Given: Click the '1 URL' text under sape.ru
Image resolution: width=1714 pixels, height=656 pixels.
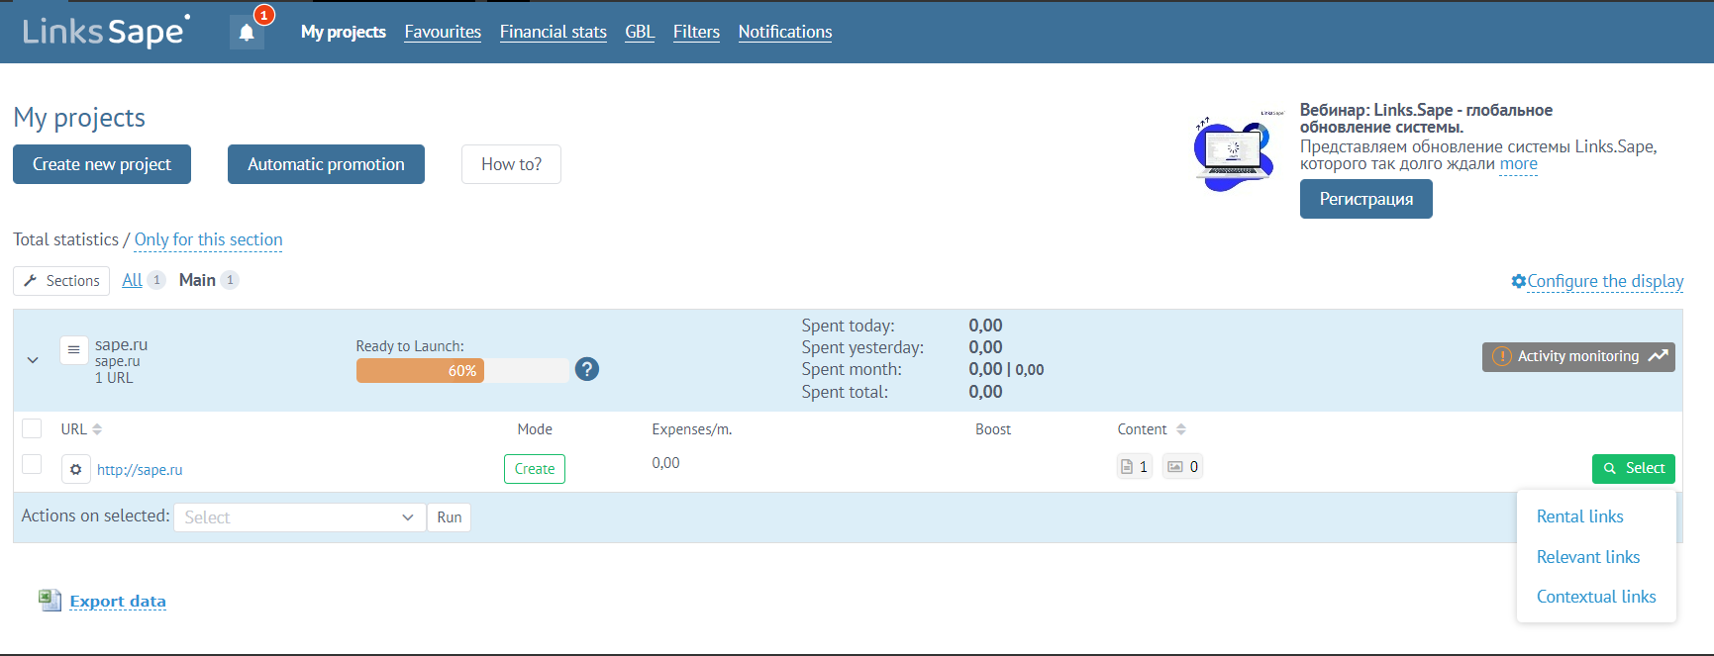Looking at the screenshot, I should [x=114, y=378].
